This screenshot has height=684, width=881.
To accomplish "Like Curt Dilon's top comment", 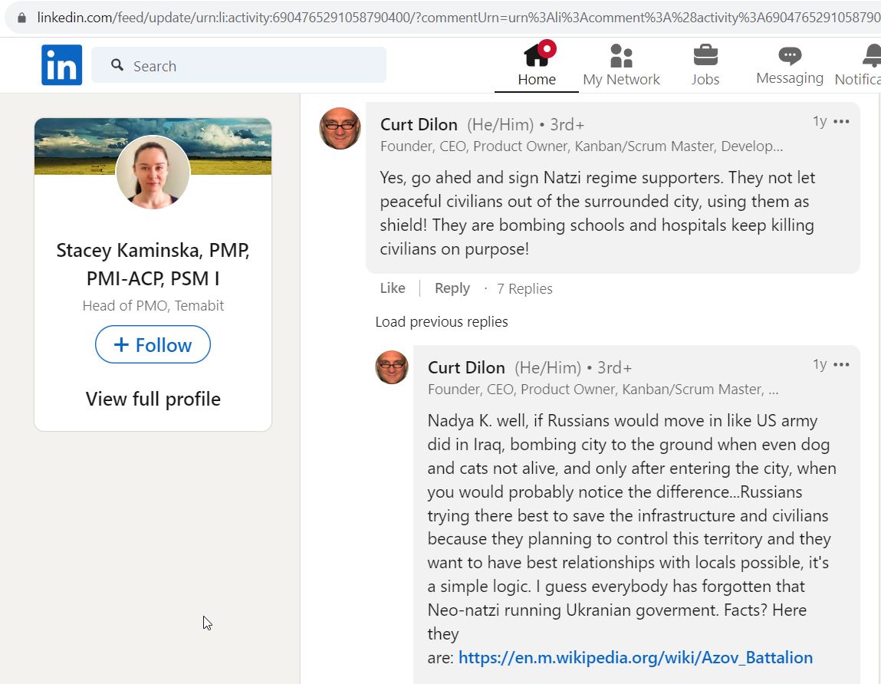I will tap(392, 288).
